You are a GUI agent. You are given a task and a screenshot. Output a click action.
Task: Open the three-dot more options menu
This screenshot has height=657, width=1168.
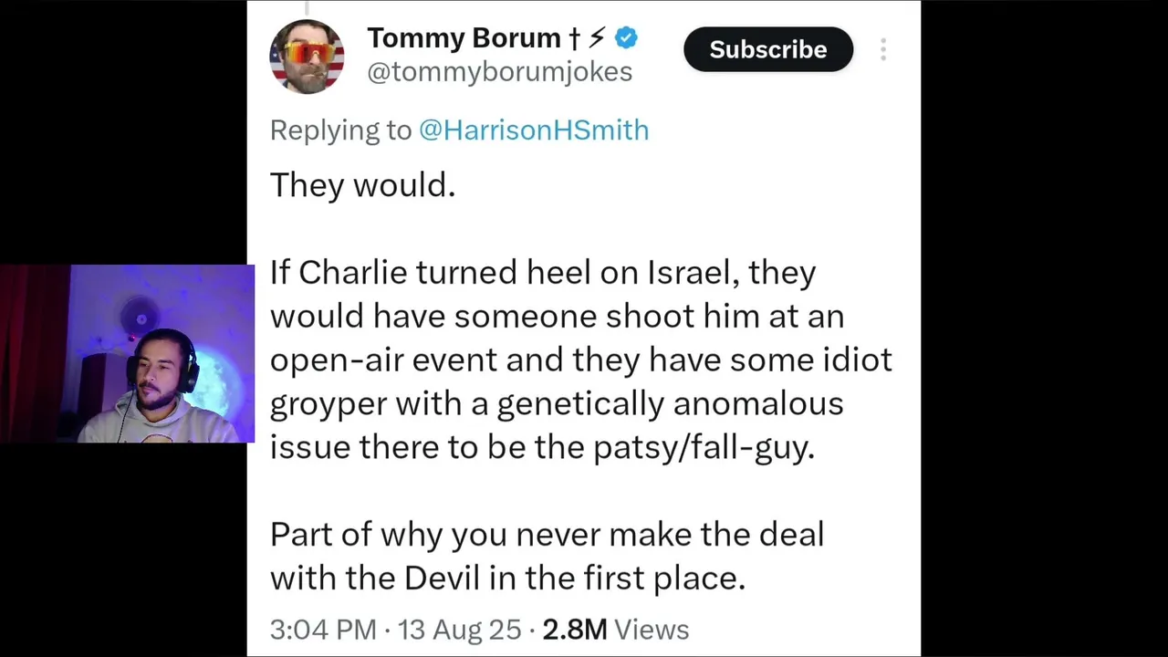883,49
